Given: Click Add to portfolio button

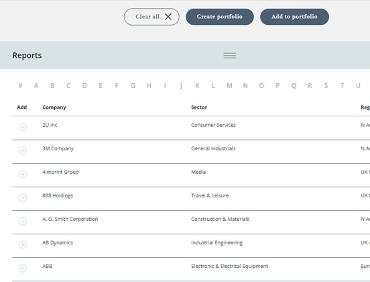Looking at the screenshot, I should tap(294, 17).
